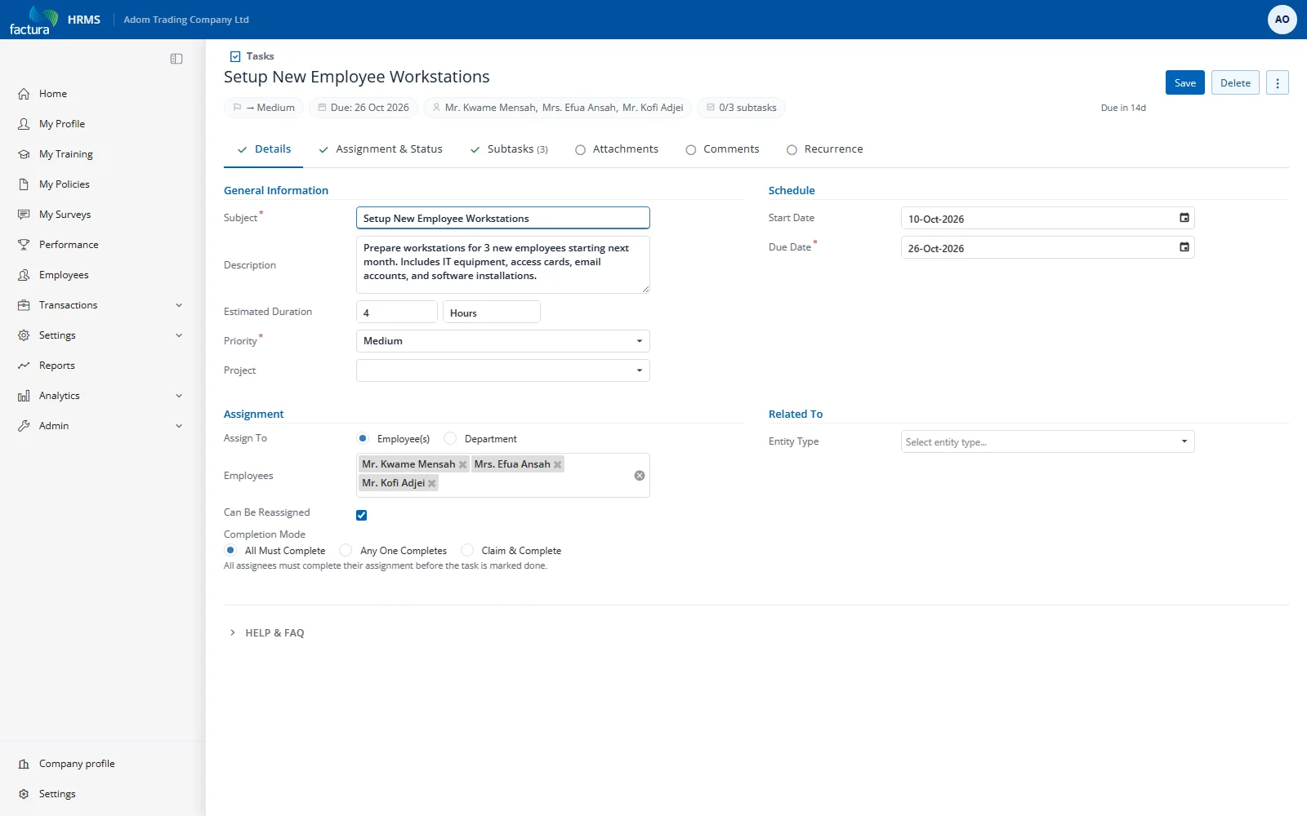Screen dimensions: 1307x816
Task: Open the Comments tab
Action: pyautogui.click(x=722, y=149)
